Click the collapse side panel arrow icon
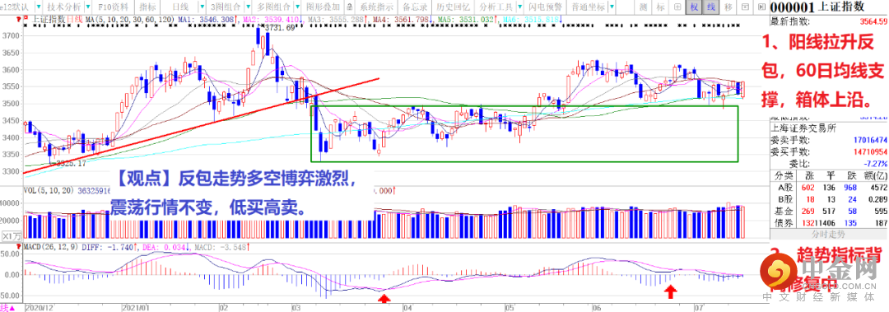889x312 pixels. (x=761, y=7)
